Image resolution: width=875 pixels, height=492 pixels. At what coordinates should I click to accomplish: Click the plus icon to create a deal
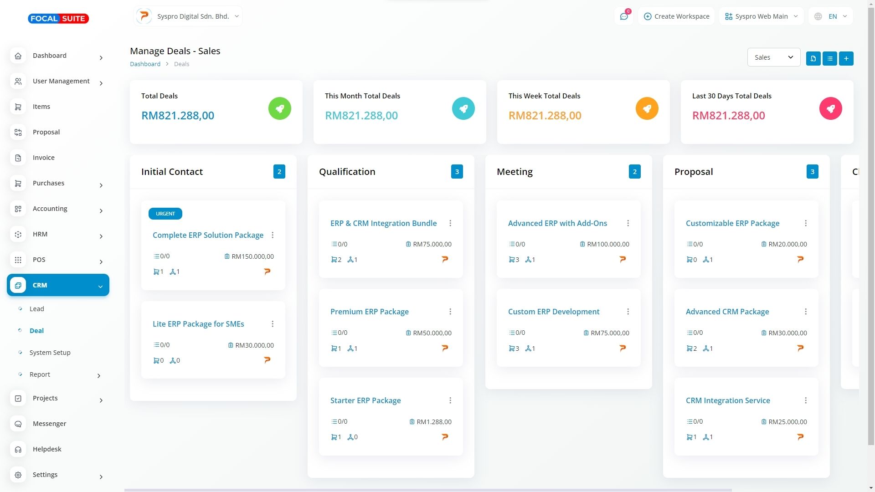pos(846,58)
